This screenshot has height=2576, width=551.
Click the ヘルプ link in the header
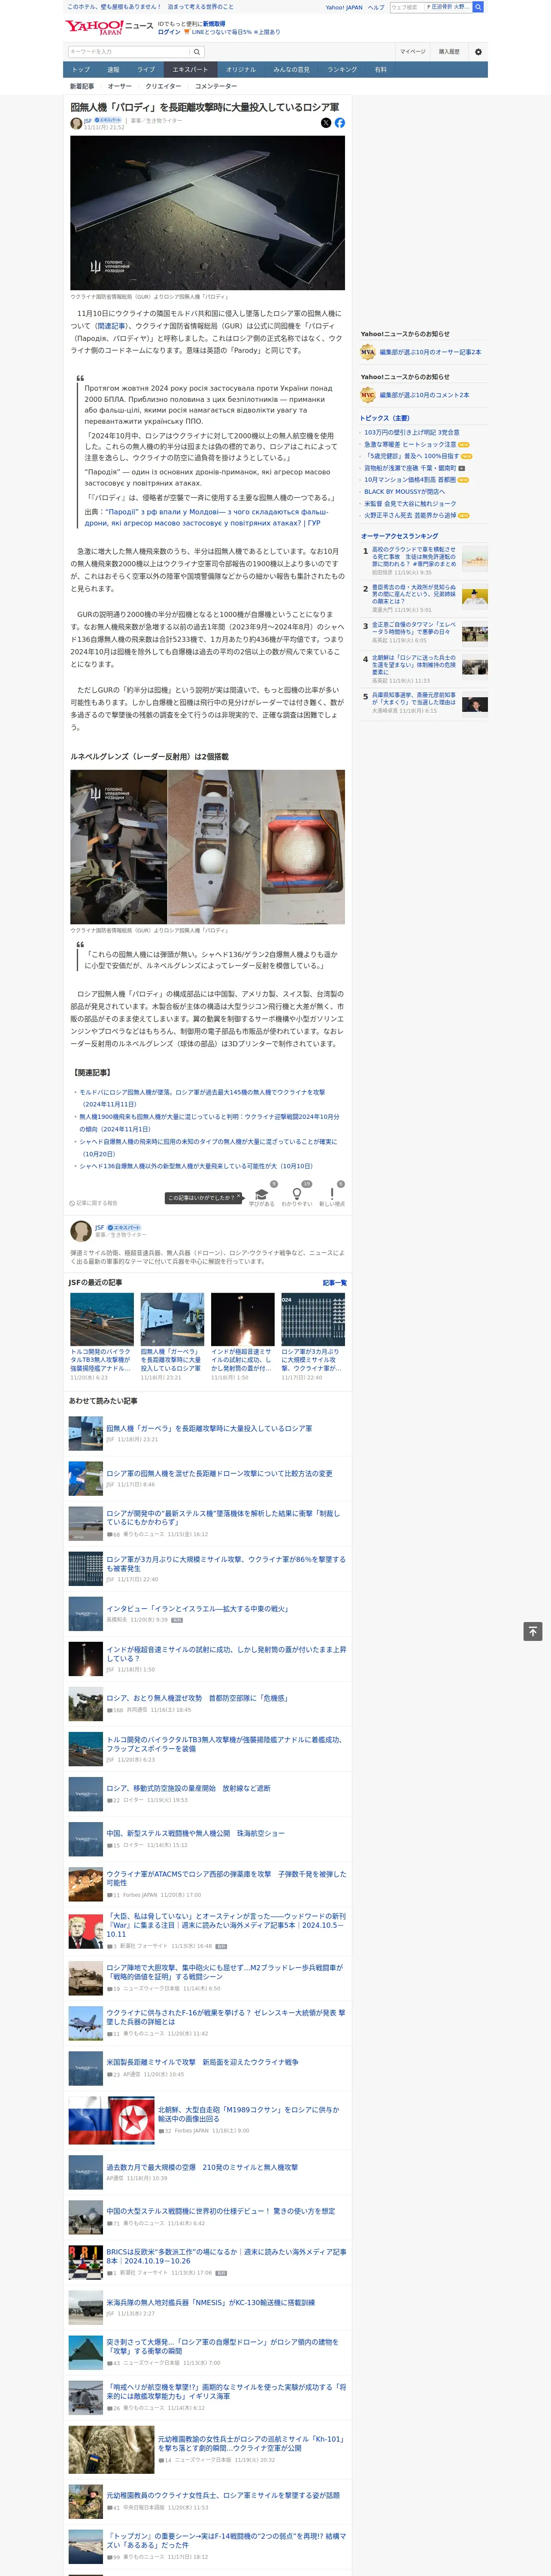pos(376,7)
